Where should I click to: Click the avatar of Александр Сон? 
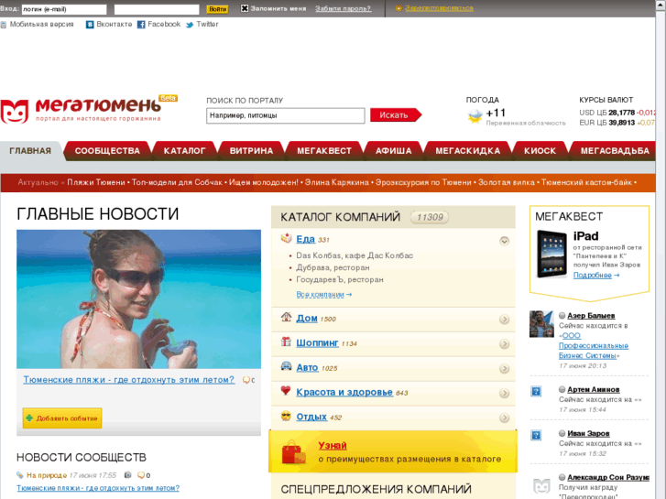[541, 485]
